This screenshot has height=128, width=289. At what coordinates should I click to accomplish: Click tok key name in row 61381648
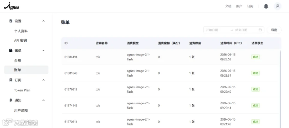coord(98,73)
